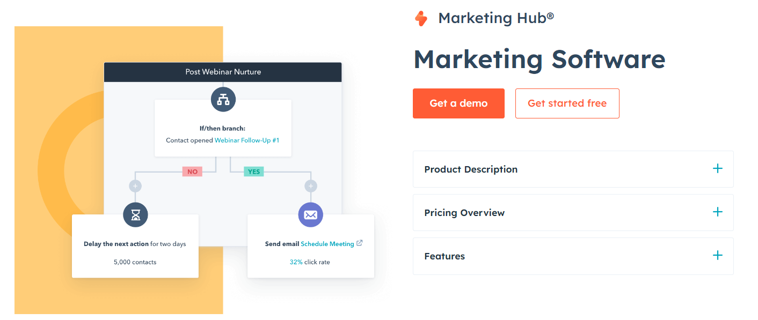Open the Schedule Meeting email link
758x320 pixels.
pyautogui.click(x=327, y=244)
